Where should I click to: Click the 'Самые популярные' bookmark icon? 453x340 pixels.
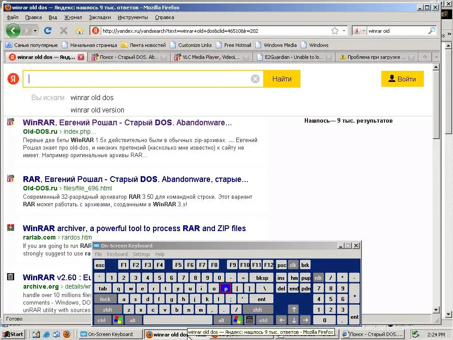[x=9, y=45]
